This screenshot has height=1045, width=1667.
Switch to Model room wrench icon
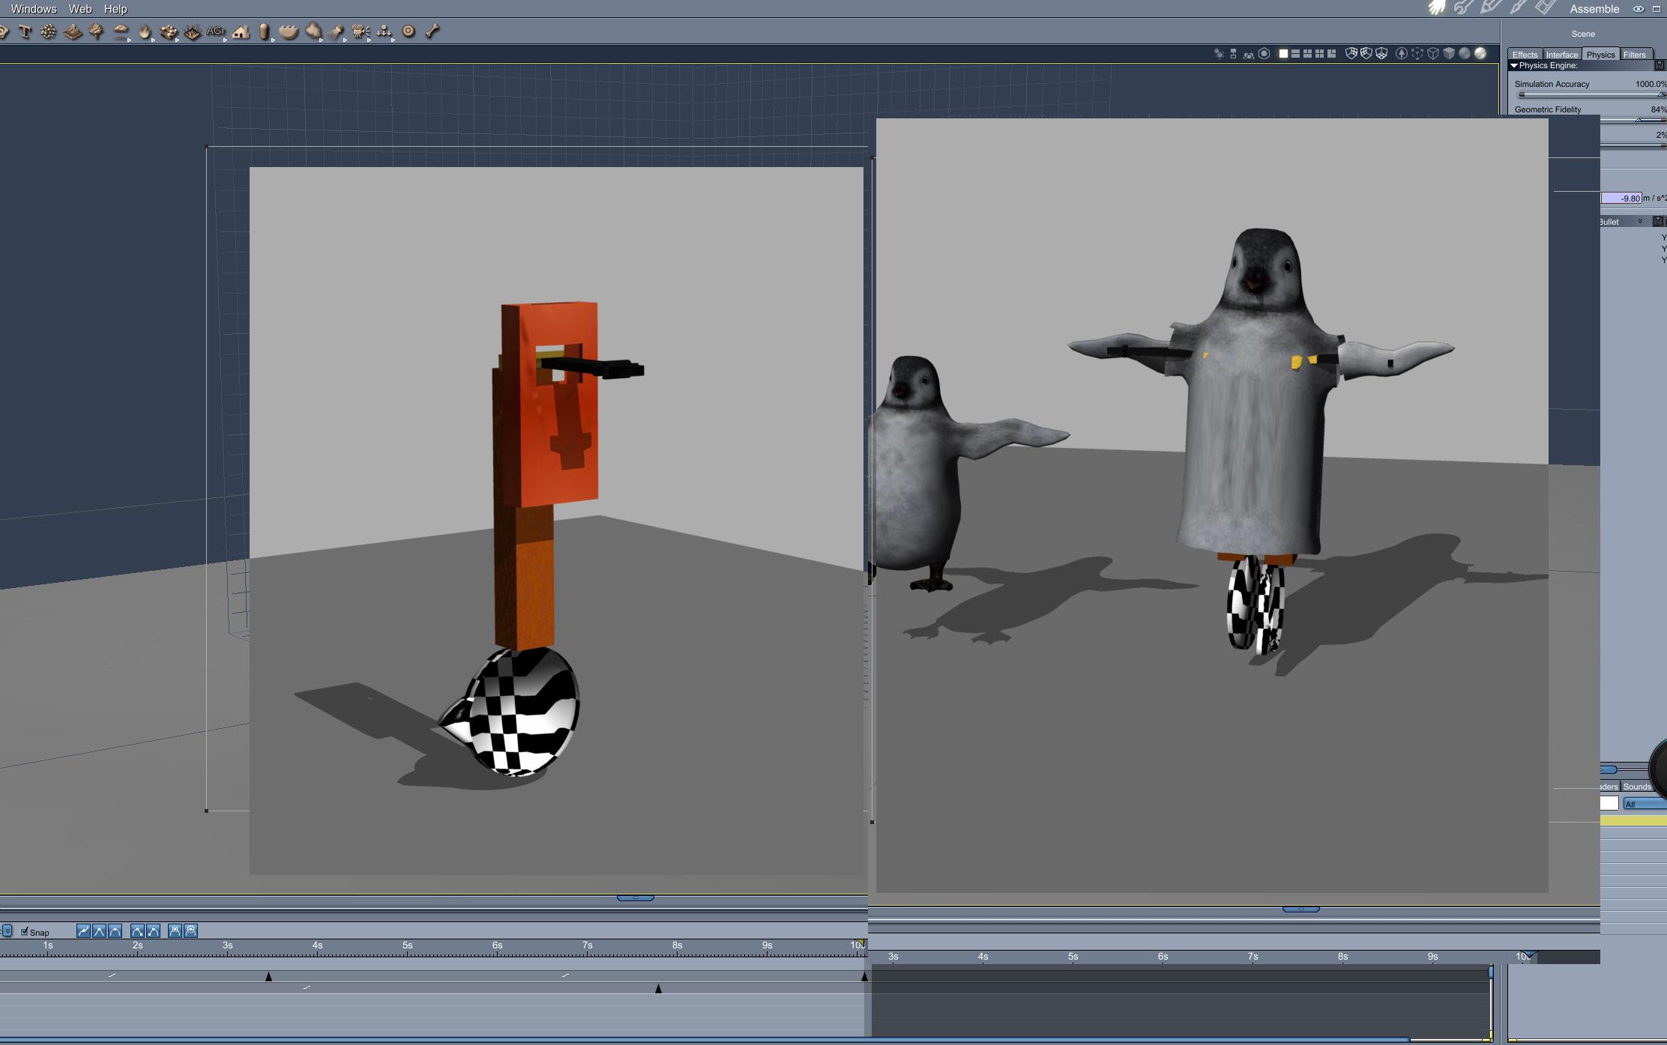1462,8
